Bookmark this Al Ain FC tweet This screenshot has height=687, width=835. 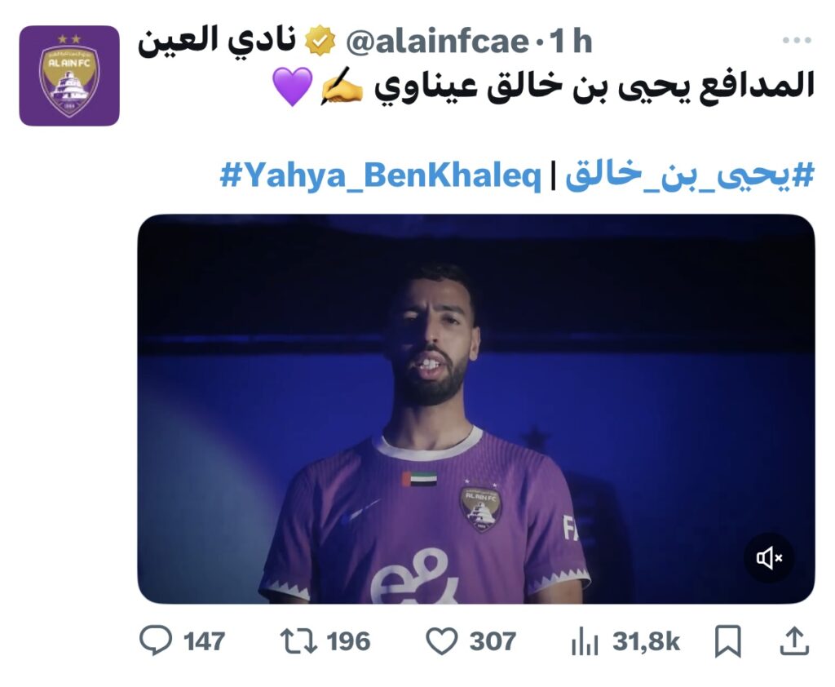click(x=727, y=641)
